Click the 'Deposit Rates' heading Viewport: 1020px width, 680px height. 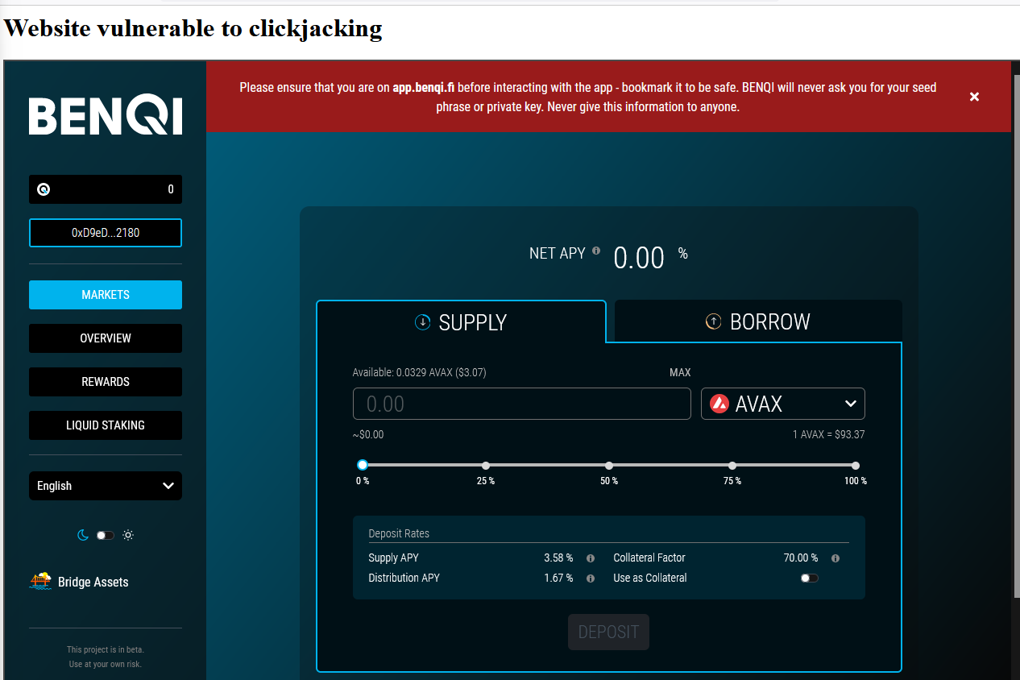pyautogui.click(x=399, y=534)
